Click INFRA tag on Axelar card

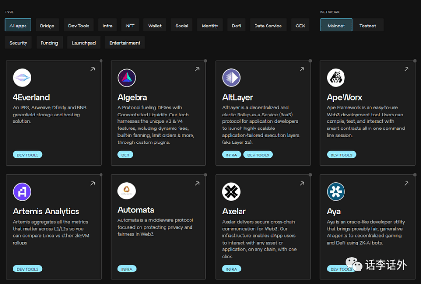click(231, 269)
